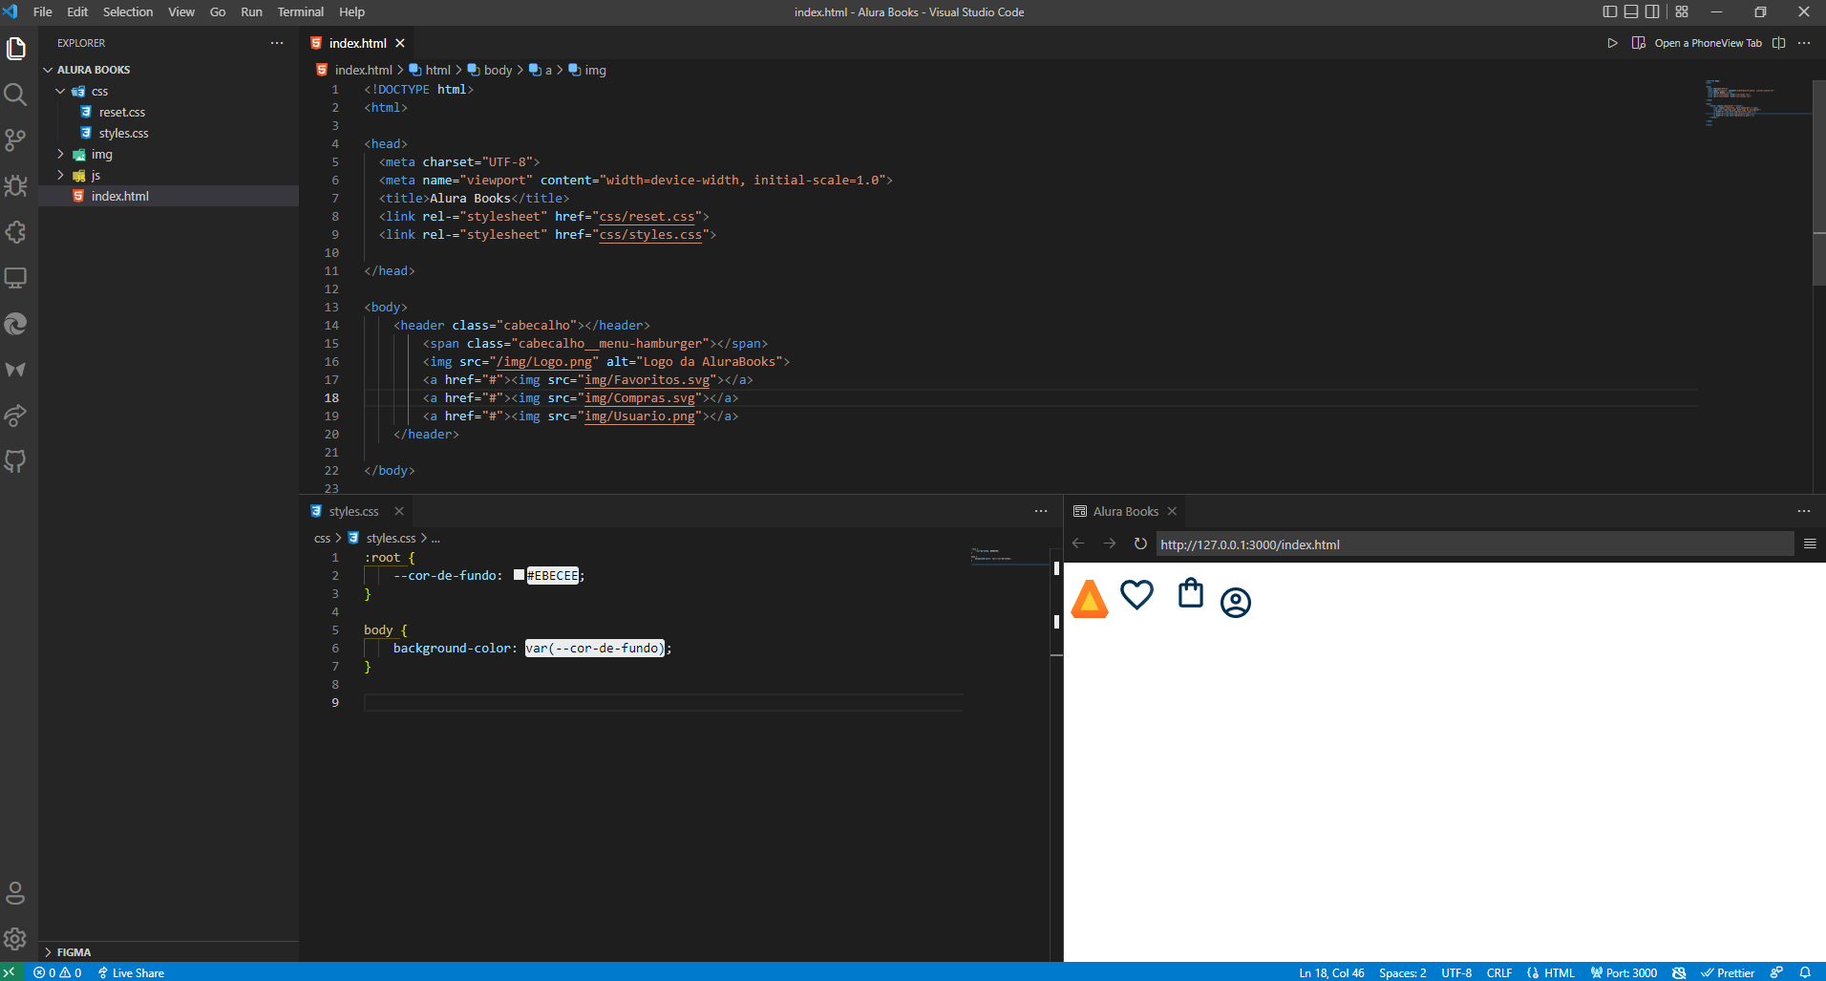1826x981 pixels.
Task: Open the Edit menu
Action: click(77, 11)
